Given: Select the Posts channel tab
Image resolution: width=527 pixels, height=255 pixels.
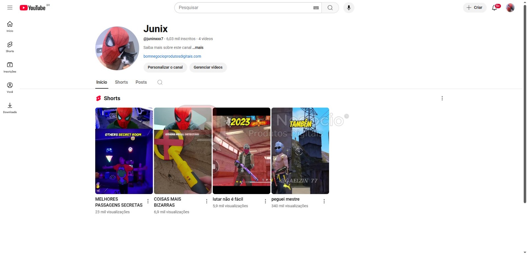Looking at the screenshot, I should click(141, 82).
